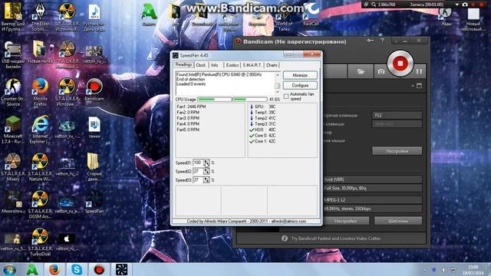The width and height of the screenshot is (491, 276).
Task: Adjust Speed01 spinner arrows
Action: click(x=206, y=163)
